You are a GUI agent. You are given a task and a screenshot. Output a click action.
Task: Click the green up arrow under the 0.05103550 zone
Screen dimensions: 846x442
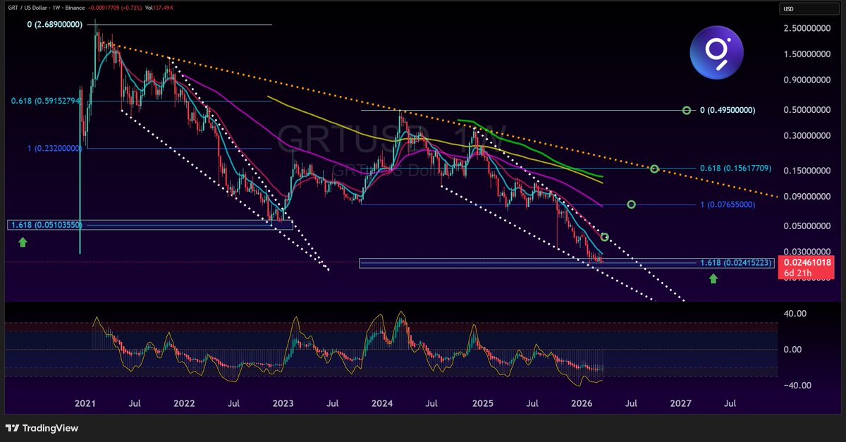coord(23,243)
